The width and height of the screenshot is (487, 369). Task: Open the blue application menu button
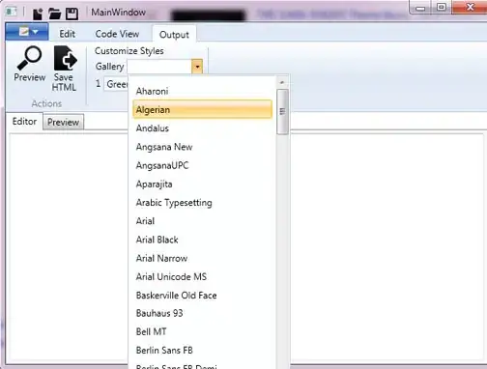click(x=27, y=32)
